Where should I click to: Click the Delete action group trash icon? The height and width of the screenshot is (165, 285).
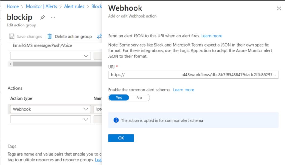click(x=50, y=37)
